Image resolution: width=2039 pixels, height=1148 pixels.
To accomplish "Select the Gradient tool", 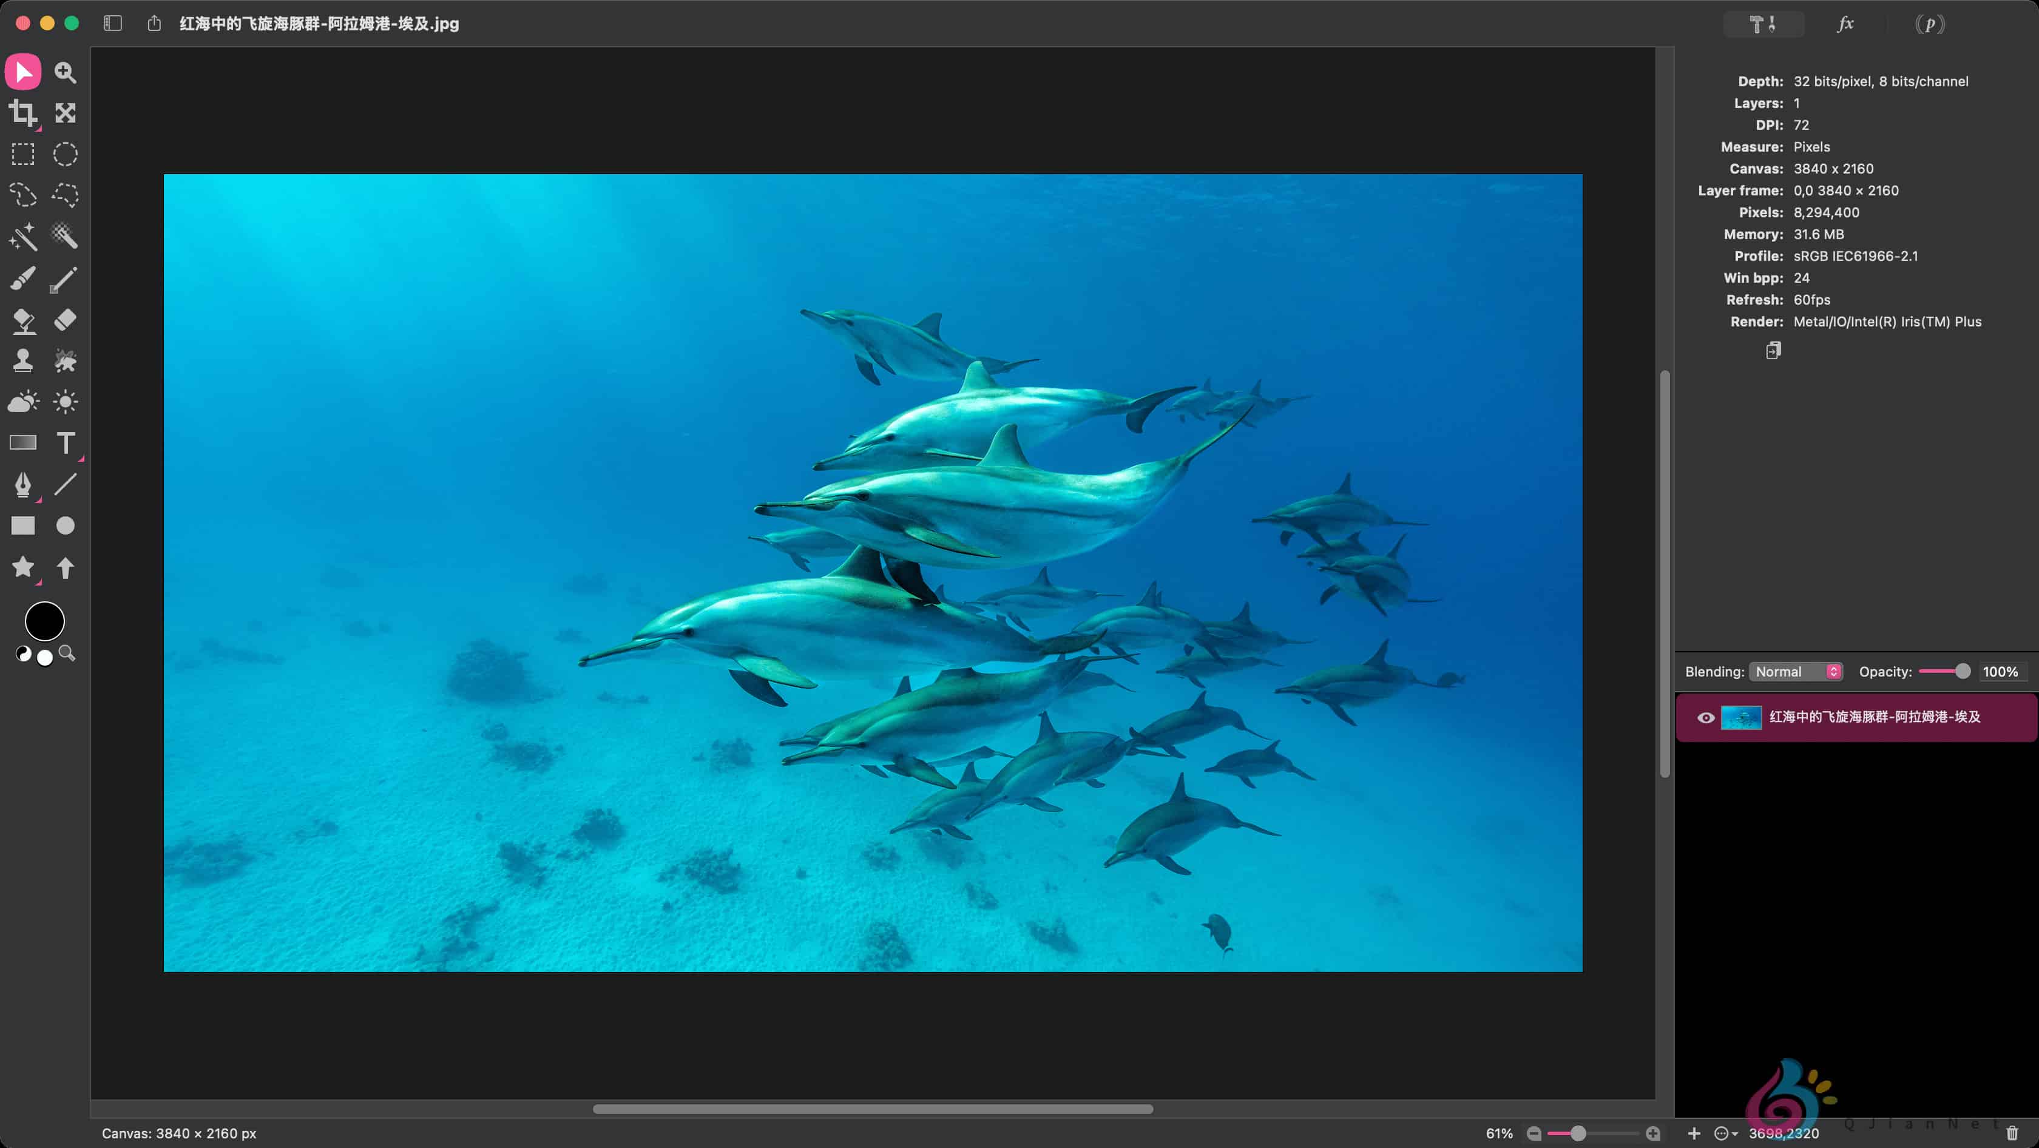I will point(22,443).
